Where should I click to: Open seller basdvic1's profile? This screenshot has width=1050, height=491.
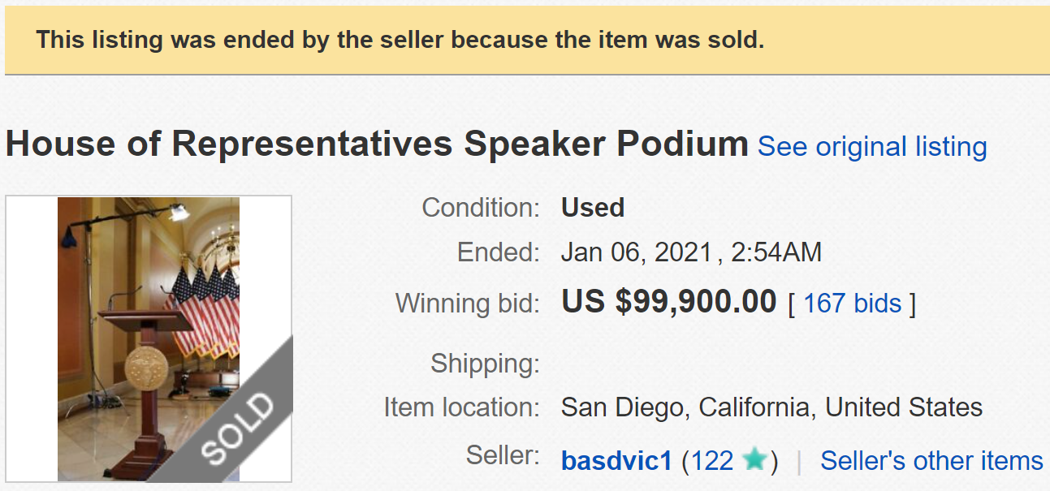tap(616, 461)
